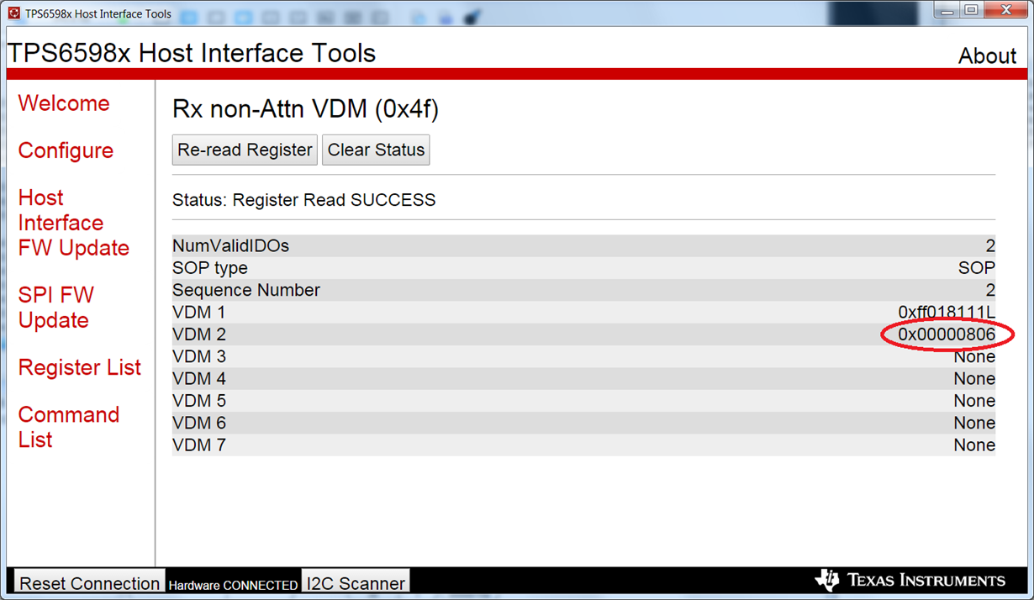1034x600 pixels.
Task: Click the Texas Instruments logo
Action: coord(910,580)
